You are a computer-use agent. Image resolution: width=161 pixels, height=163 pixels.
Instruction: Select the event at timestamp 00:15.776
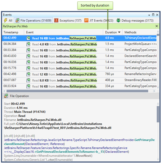79,68
